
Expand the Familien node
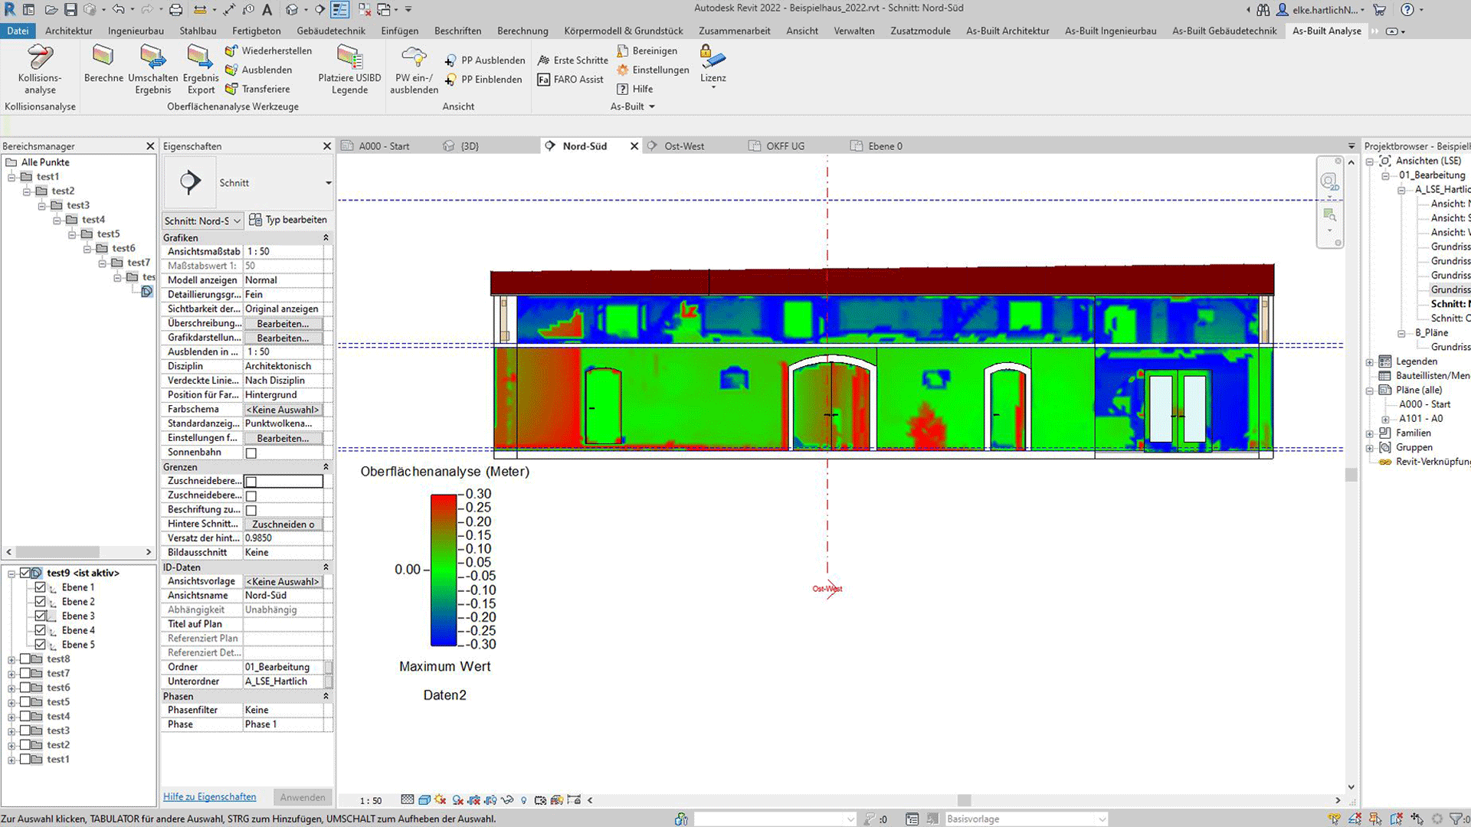coord(1370,433)
